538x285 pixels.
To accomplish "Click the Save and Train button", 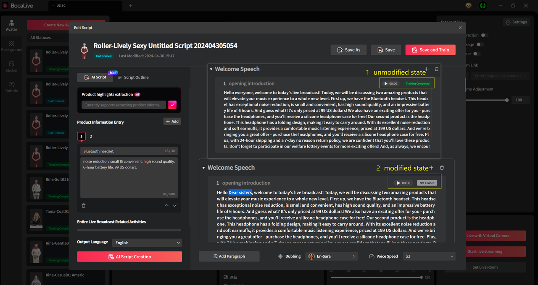I will (x=430, y=50).
